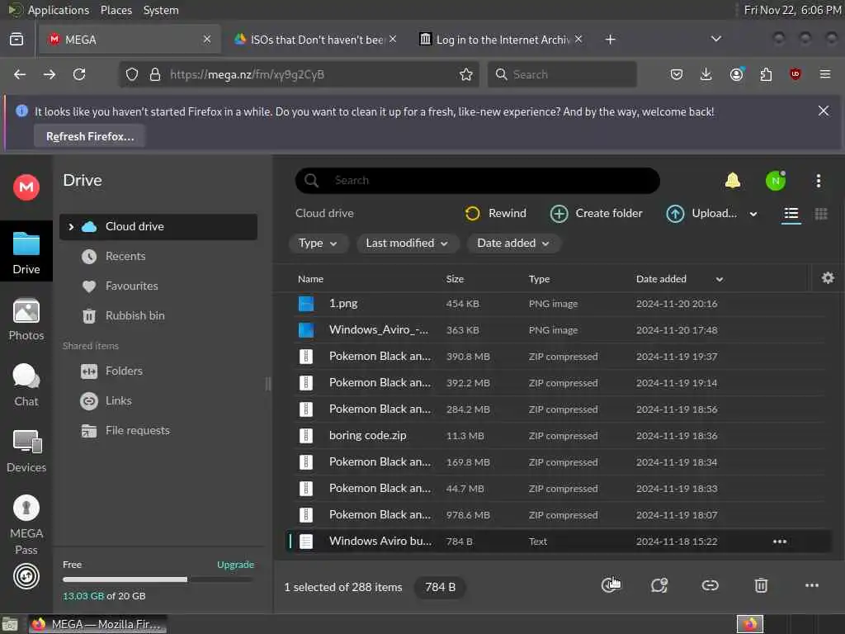Image resolution: width=845 pixels, height=634 pixels.
Task: Bookmark this page with star icon
Action: coord(466,74)
